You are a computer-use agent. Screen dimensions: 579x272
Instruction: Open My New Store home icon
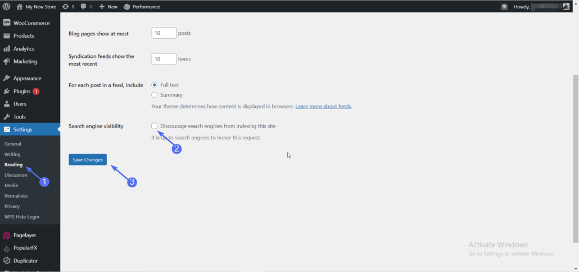point(20,7)
